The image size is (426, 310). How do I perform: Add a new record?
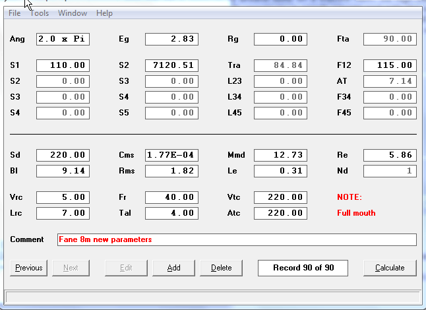173,268
